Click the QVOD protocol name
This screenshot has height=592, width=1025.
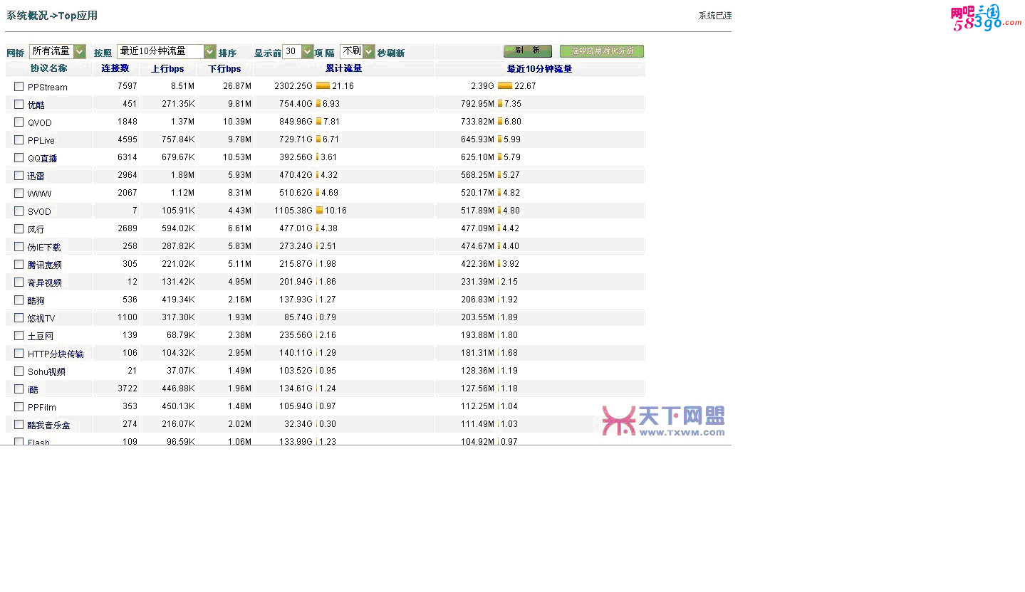(x=40, y=122)
